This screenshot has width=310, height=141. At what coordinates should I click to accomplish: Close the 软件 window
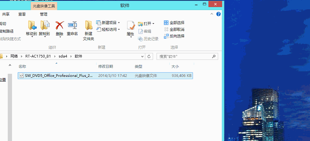215,4
